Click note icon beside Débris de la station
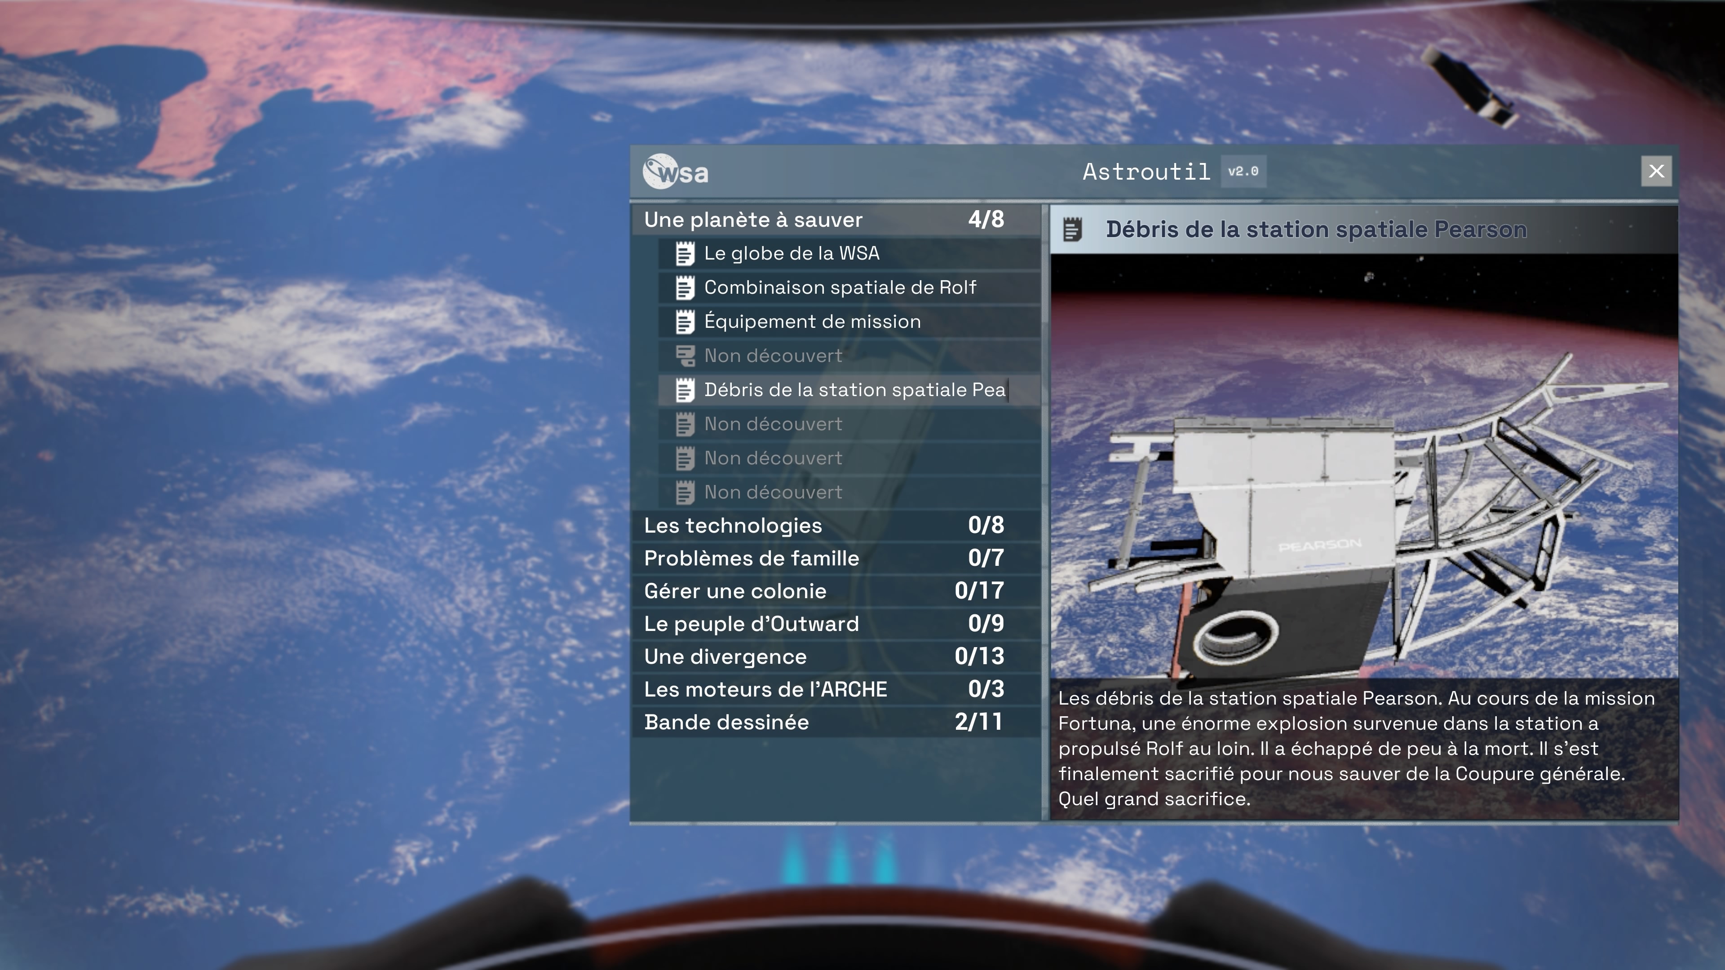1725x970 pixels. click(x=684, y=390)
